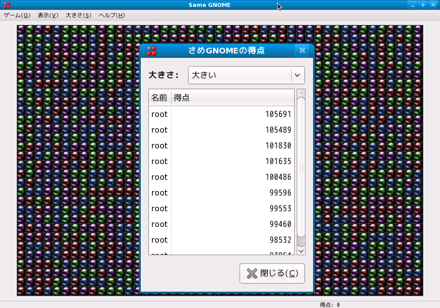Open the 表示(V) menu
440x308 pixels.
click(x=48, y=15)
